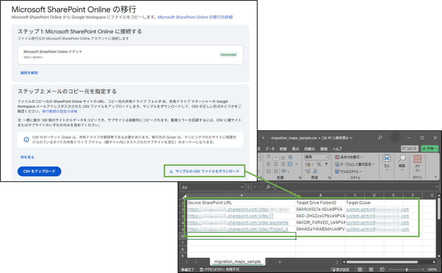
Task: Click the Increase Indent icon
Action: pyautogui.click(x=276, y=171)
